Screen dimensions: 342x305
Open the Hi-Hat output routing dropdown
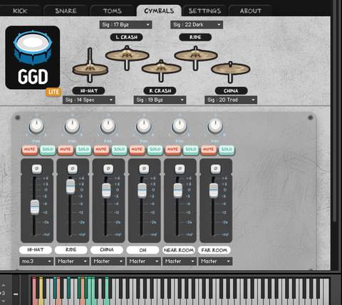(x=36, y=262)
